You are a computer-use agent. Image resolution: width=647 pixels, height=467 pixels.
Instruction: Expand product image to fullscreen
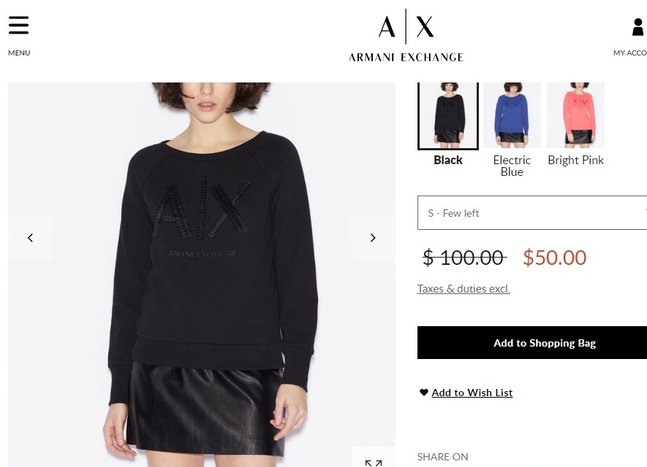[374, 460]
